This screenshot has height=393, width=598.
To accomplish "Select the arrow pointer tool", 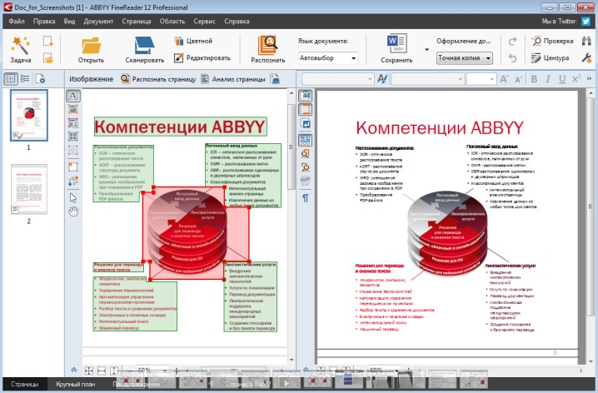I will (72, 198).
